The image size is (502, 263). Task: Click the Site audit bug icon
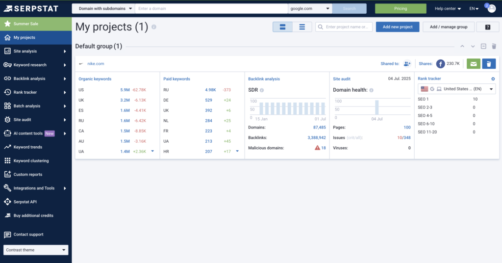pyautogui.click(x=7, y=120)
